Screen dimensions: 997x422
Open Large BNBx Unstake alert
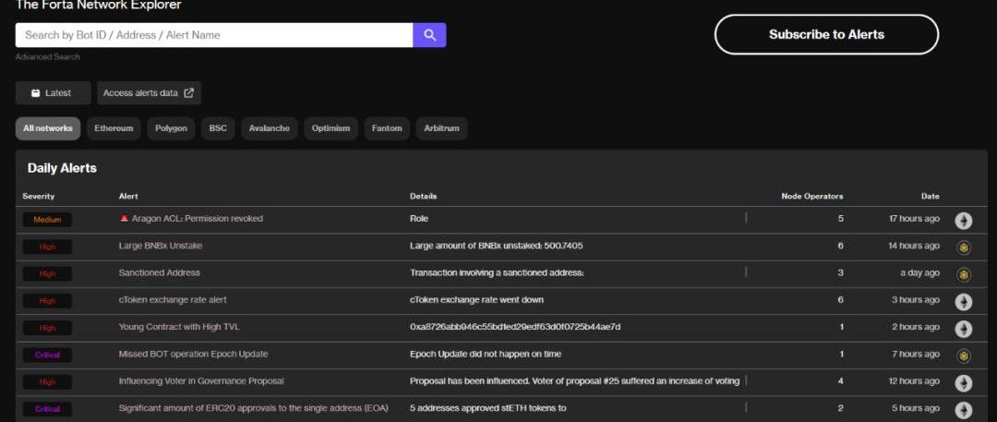[x=161, y=246]
